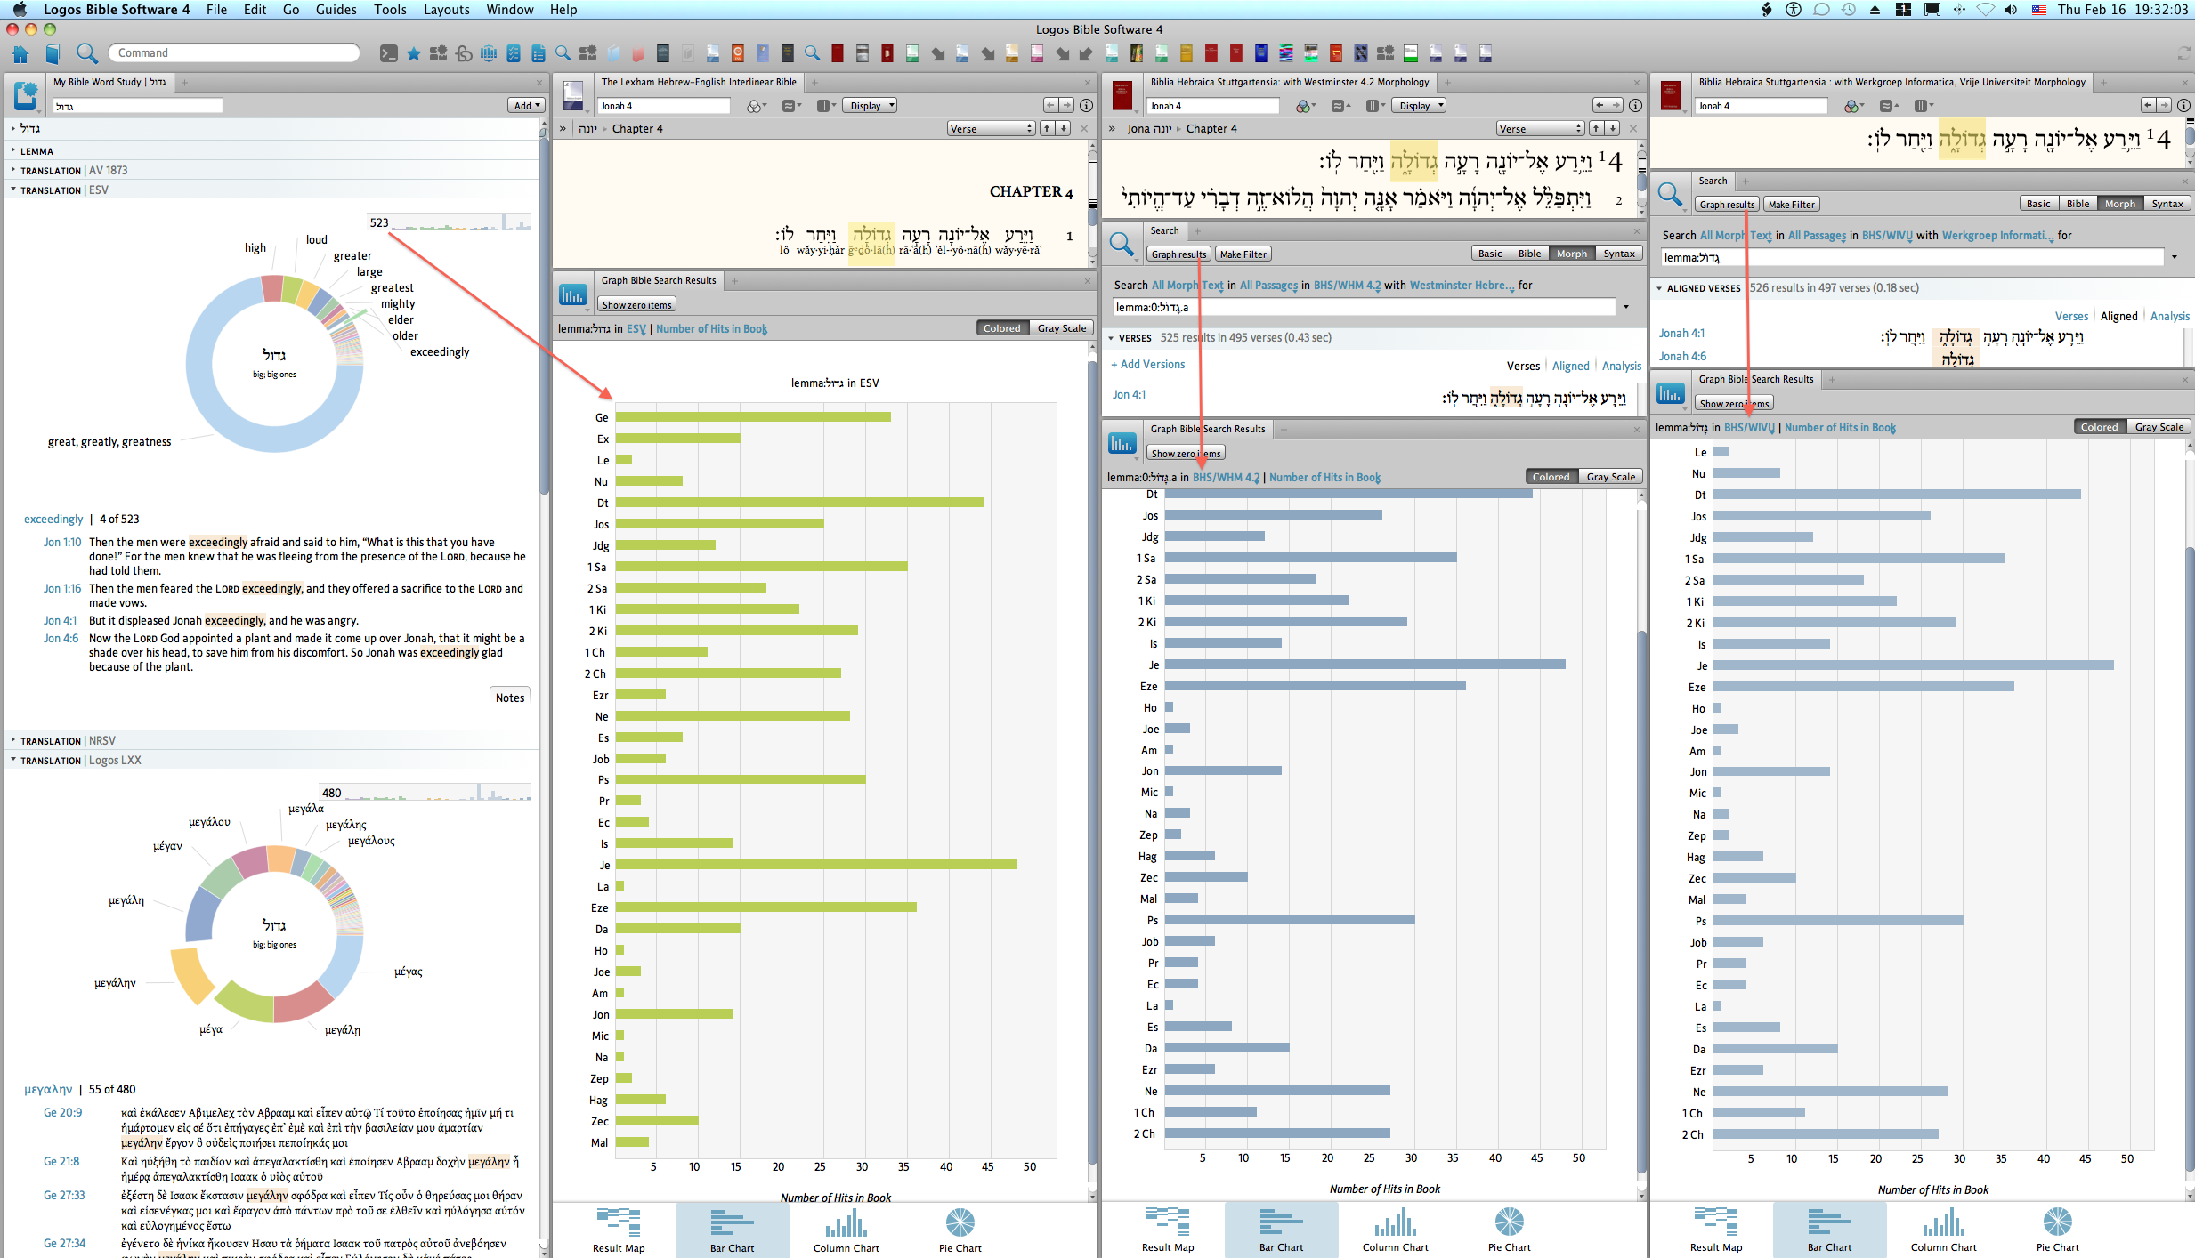
Task: Open the parallel resources icon in Lexham panel
Action: click(826, 106)
